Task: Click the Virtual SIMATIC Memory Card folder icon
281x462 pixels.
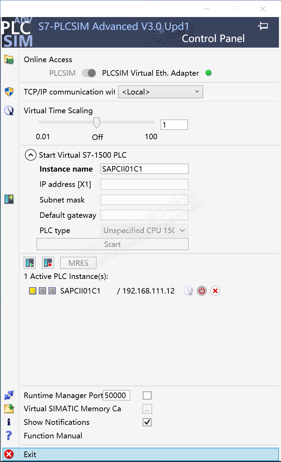Action: click(9, 409)
